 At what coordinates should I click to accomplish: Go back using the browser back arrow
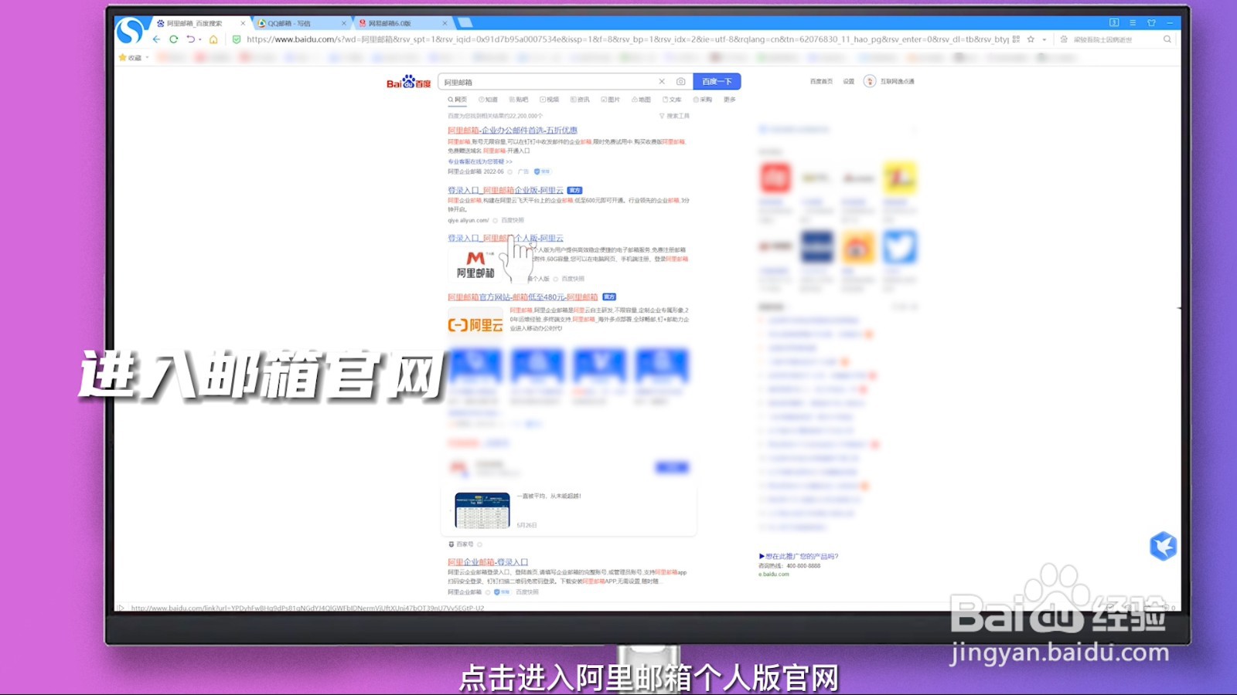coord(157,39)
